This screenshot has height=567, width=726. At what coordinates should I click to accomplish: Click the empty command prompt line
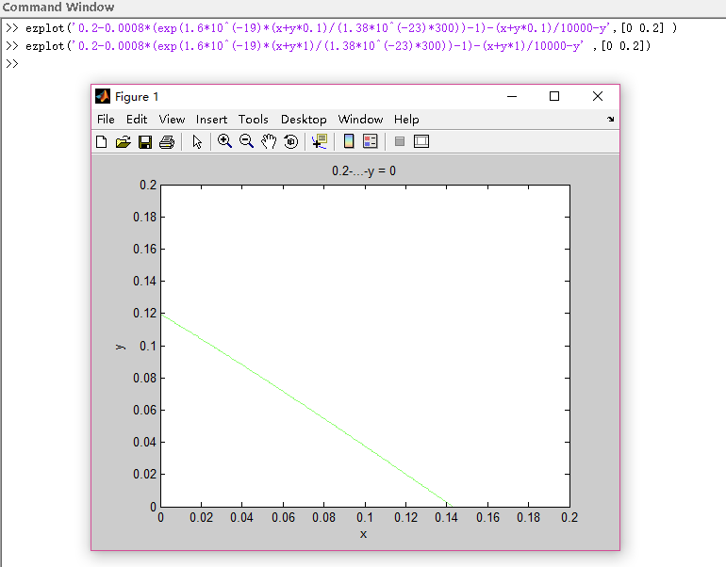click(12, 63)
